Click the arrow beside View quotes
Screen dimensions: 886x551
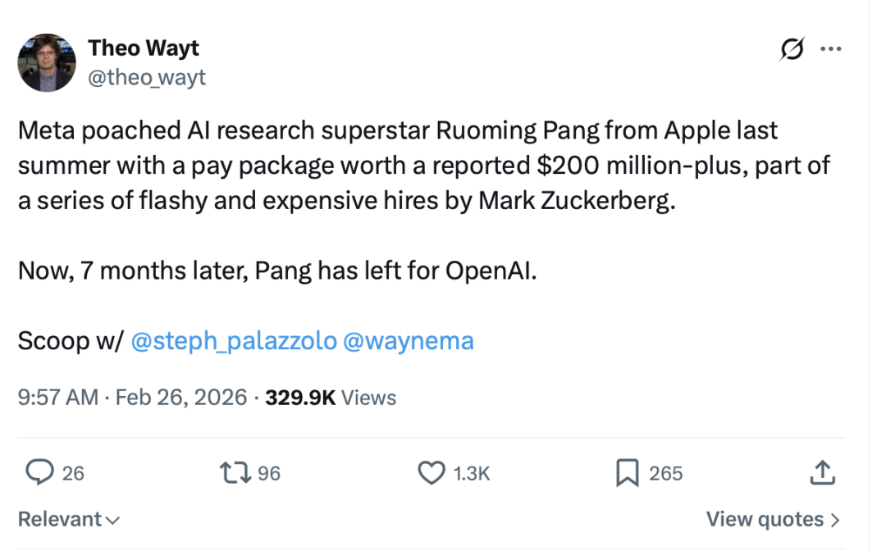click(835, 519)
